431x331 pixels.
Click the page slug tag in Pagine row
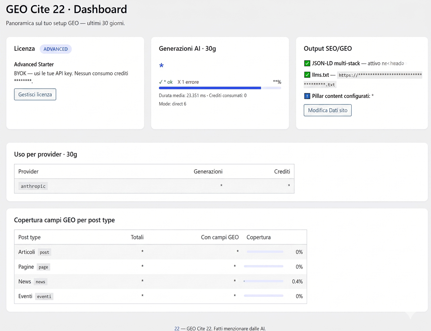pos(43,267)
